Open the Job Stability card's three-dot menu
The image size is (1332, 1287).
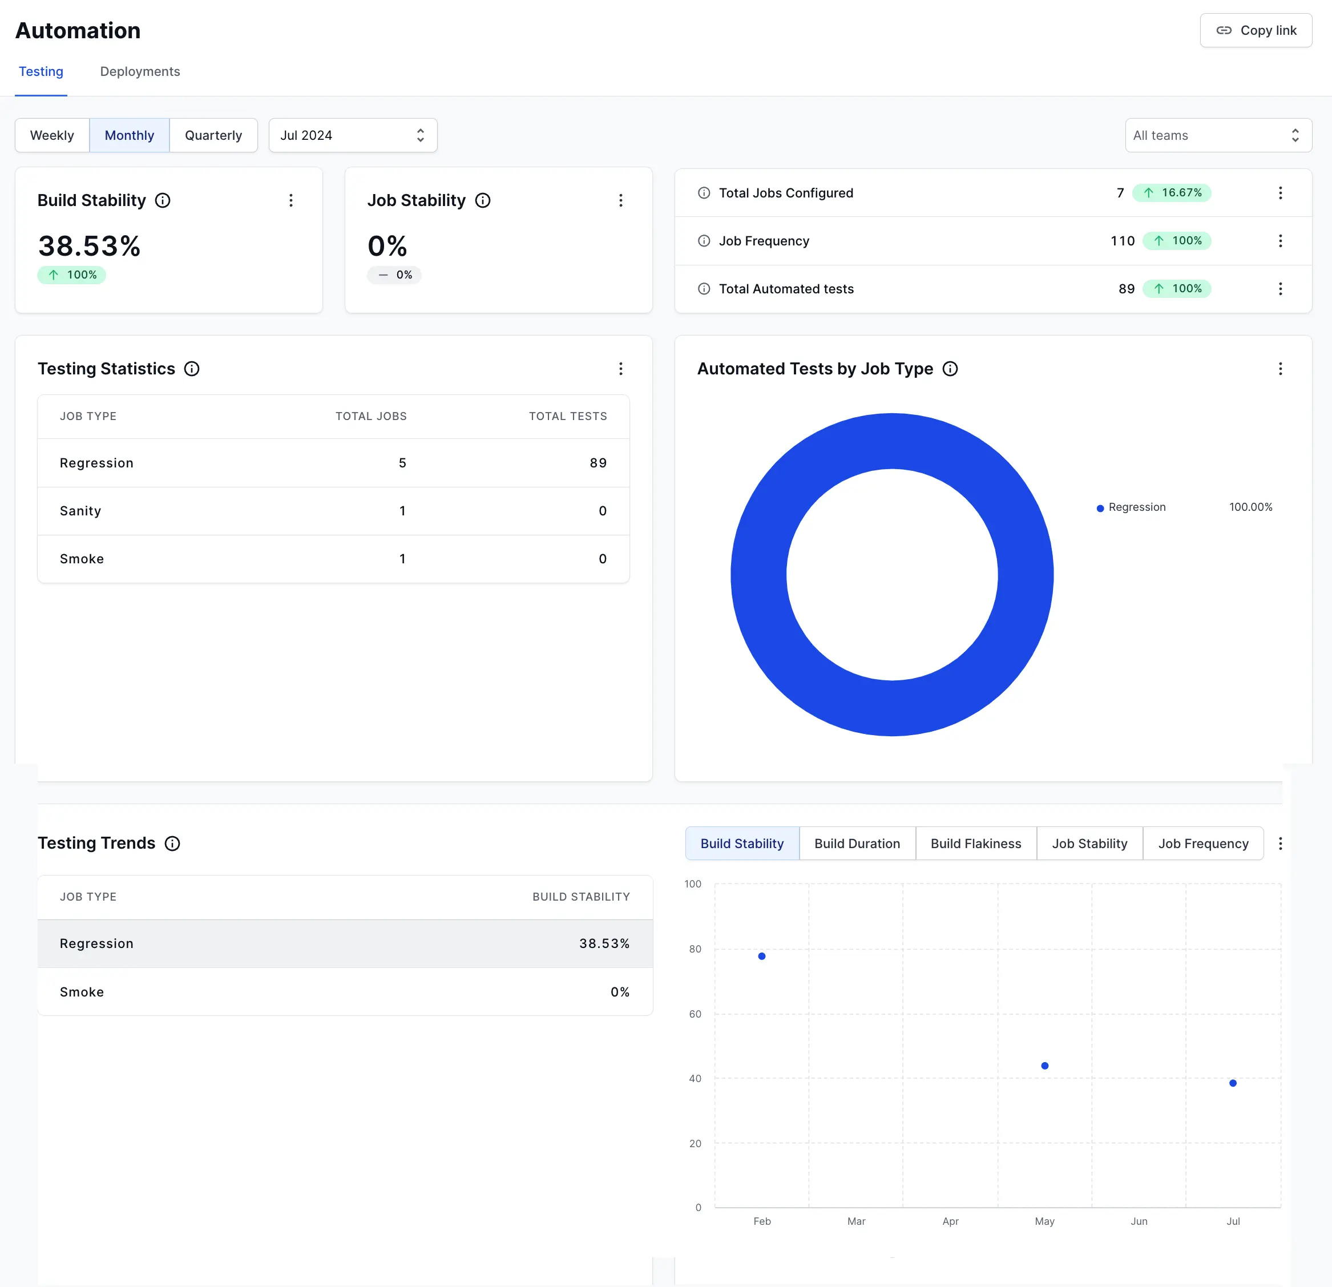coord(620,200)
